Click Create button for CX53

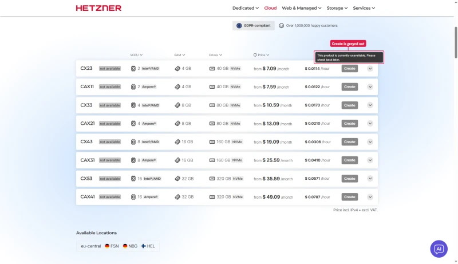tap(350, 179)
